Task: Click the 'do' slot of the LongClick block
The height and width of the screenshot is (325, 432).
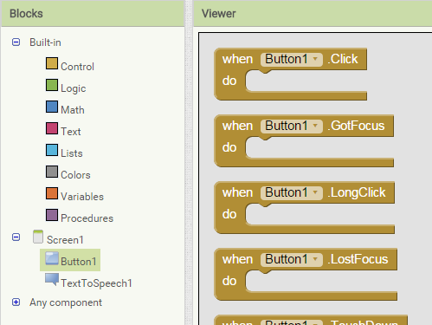Action: point(319,215)
